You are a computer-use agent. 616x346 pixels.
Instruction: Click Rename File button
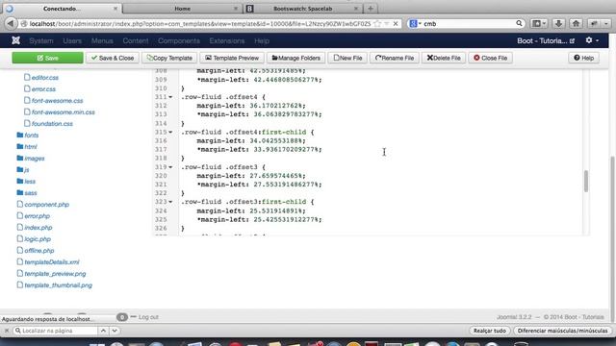click(x=395, y=58)
